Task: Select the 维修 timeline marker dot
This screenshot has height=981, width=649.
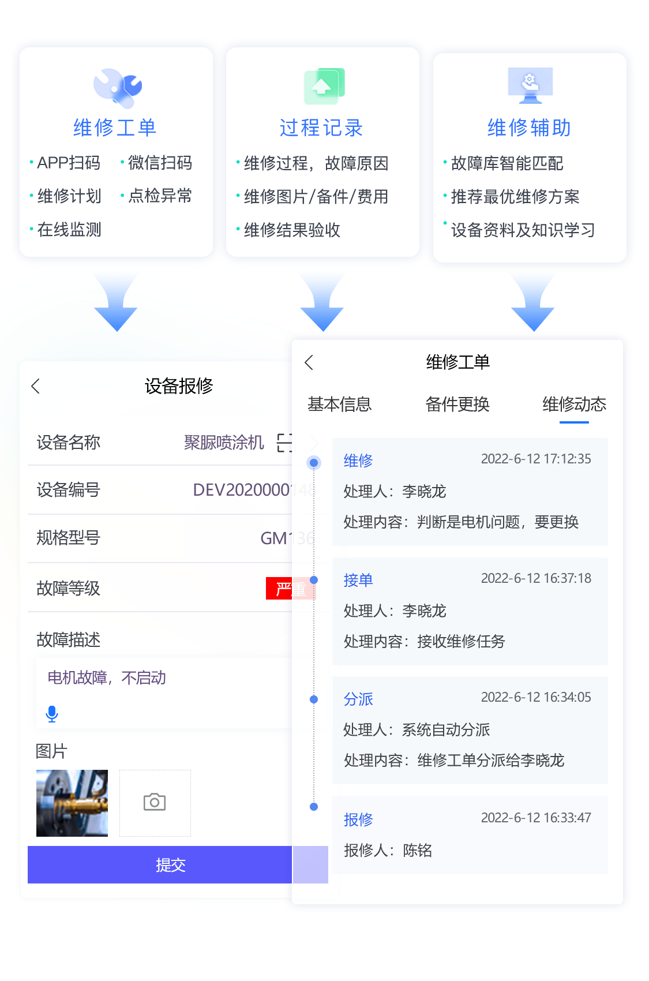Action: tap(314, 462)
